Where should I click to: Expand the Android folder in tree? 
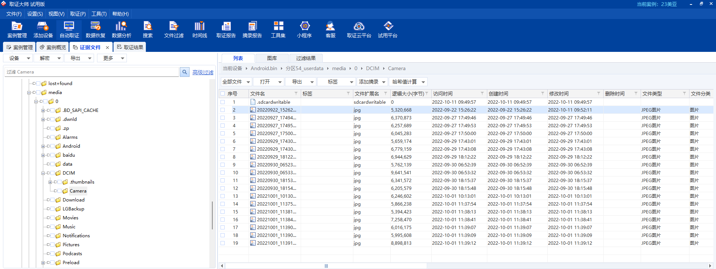[x=43, y=146]
